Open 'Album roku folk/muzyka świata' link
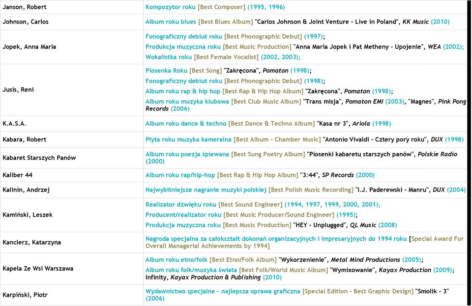 click(191, 270)
